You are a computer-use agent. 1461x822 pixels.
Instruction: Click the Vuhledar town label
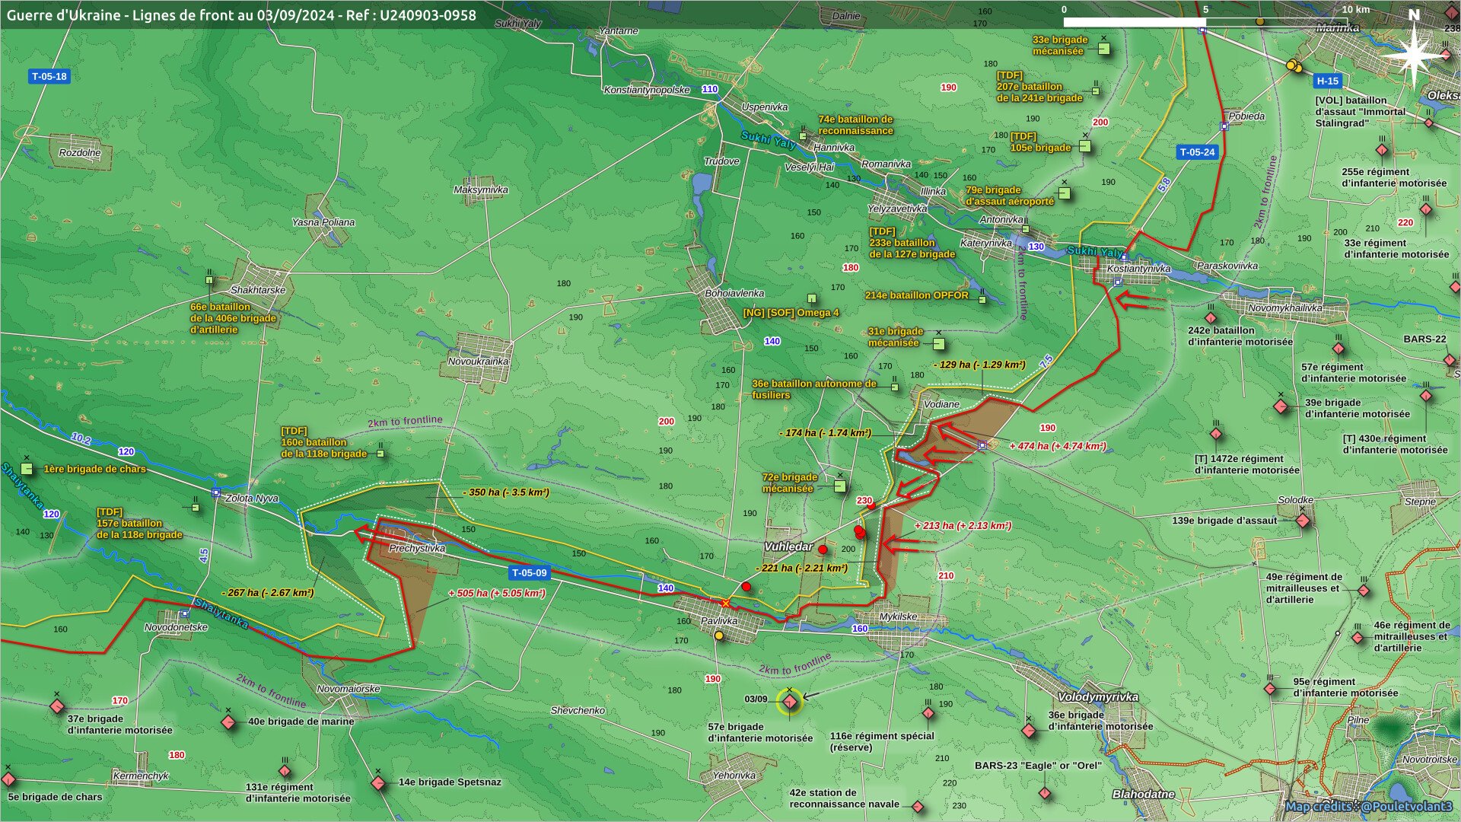coord(788,546)
